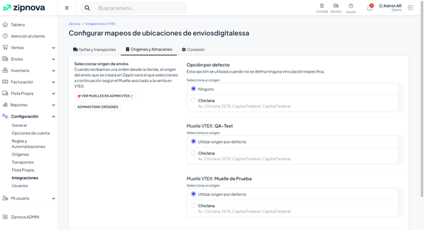Click Administrar orígenes button
Screen dimensions: 424x230
(97, 107)
